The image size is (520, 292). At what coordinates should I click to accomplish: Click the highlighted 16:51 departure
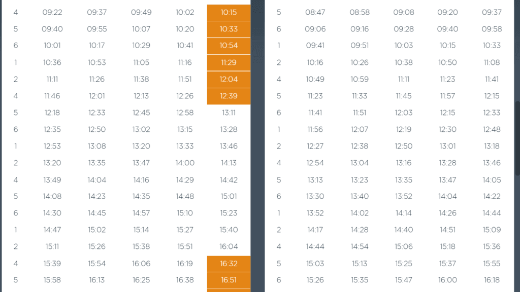[x=229, y=280]
